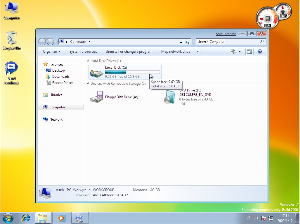Viewport: 300px width, 224px height.
Task: Open the Floppy Disk Drive (A:) icon
Action: [96, 97]
